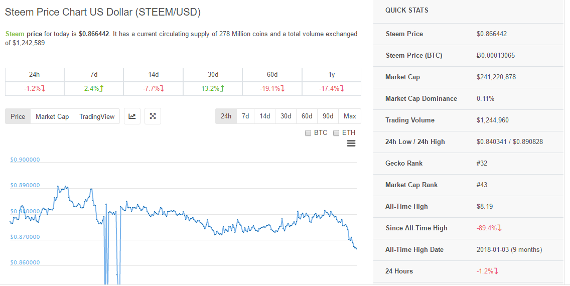Image resolution: width=570 pixels, height=286 pixels.
Task: Enable the BTC comparison checkbox
Action: 308,133
